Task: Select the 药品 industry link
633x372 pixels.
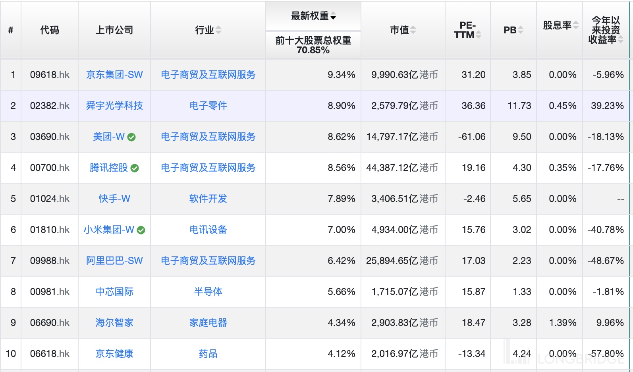Action: tap(208, 354)
